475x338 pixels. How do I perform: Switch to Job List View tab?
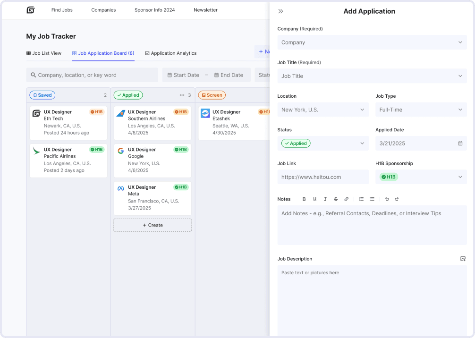[x=44, y=53]
